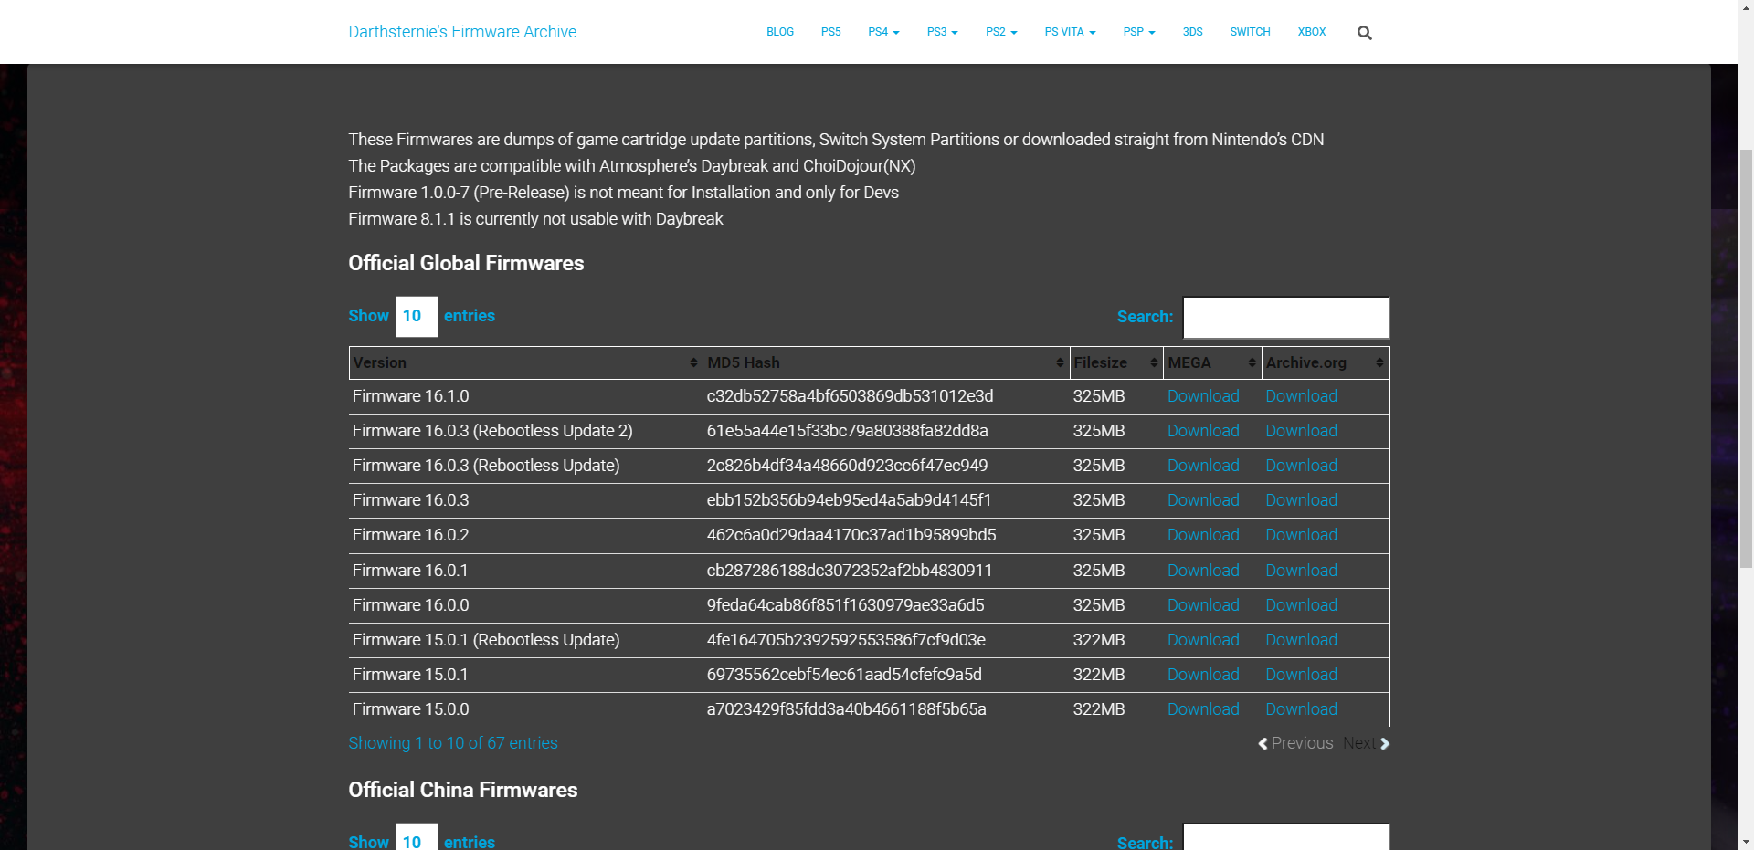Open the China firmwares entries count selector
Screen dimensions: 1754x850
pyautogui.click(x=417, y=838)
